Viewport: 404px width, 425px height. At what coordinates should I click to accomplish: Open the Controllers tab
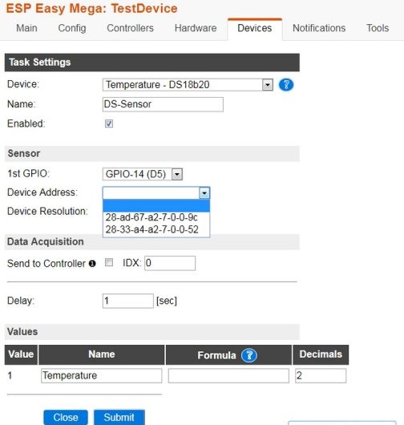(x=131, y=28)
